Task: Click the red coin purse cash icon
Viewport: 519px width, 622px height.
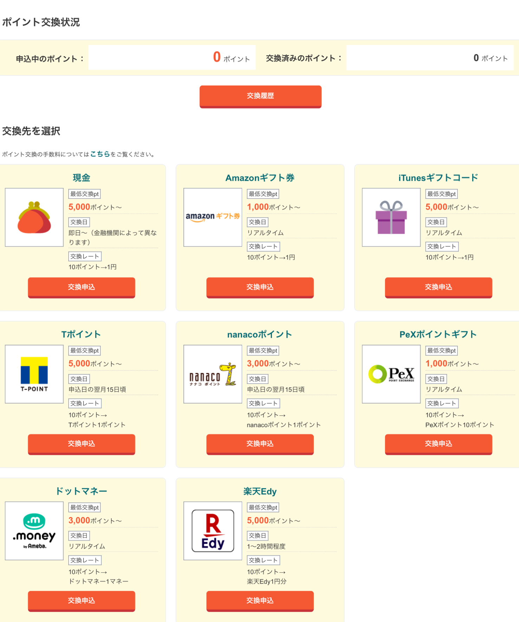Action: point(34,217)
